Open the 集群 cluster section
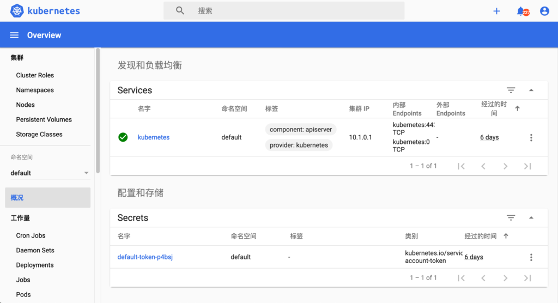This screenshot has width=558, height=303. (17, 58)
